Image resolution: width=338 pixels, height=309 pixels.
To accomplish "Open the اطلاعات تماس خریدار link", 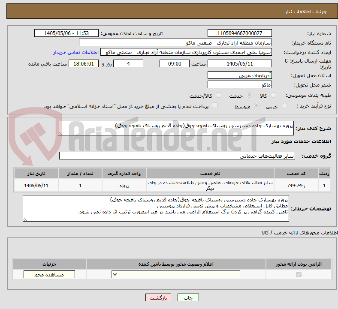I will 76,52.
